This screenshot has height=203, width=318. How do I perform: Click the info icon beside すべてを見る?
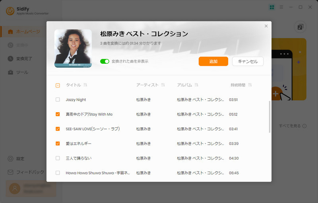click(304, 126)
